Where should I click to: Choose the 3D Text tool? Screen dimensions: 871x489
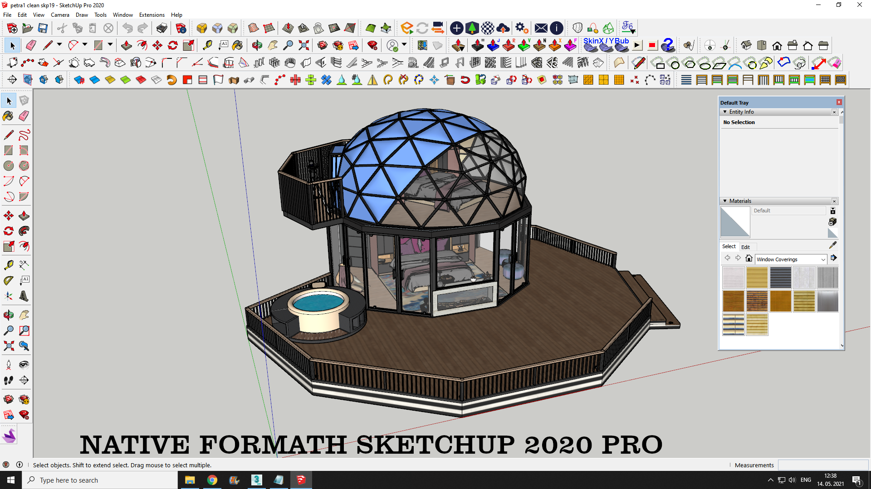pos(24,297)
